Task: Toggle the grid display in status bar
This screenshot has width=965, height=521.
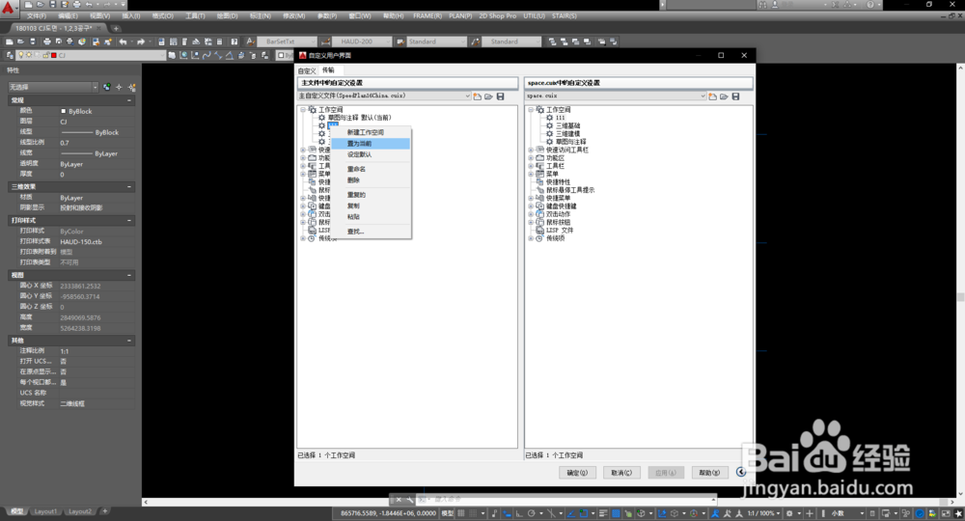Action: [x=461, y=513]
